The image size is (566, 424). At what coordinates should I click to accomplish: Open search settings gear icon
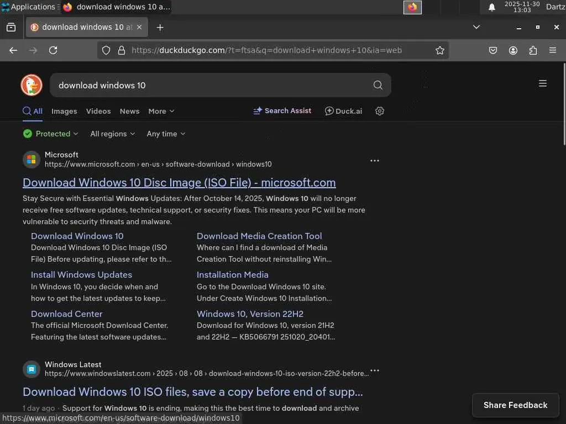click(379, 111)
